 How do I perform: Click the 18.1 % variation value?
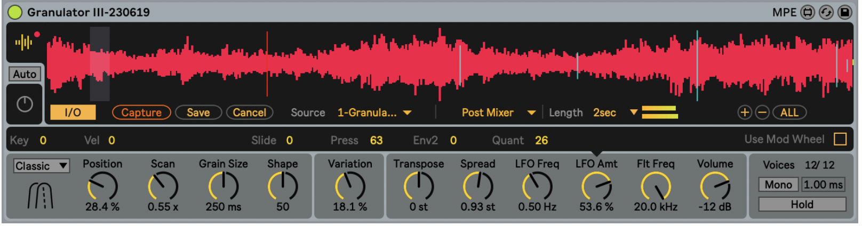(x=350, y=206)
